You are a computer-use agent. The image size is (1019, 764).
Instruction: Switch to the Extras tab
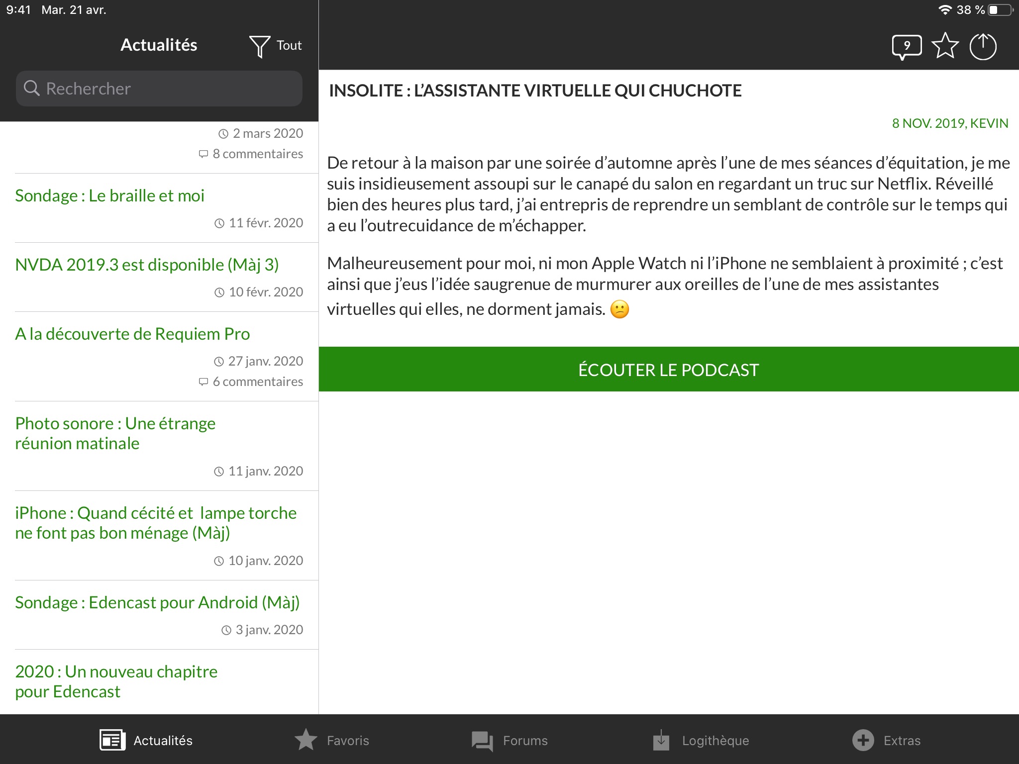pyautogui.click(x=886, y=740)
